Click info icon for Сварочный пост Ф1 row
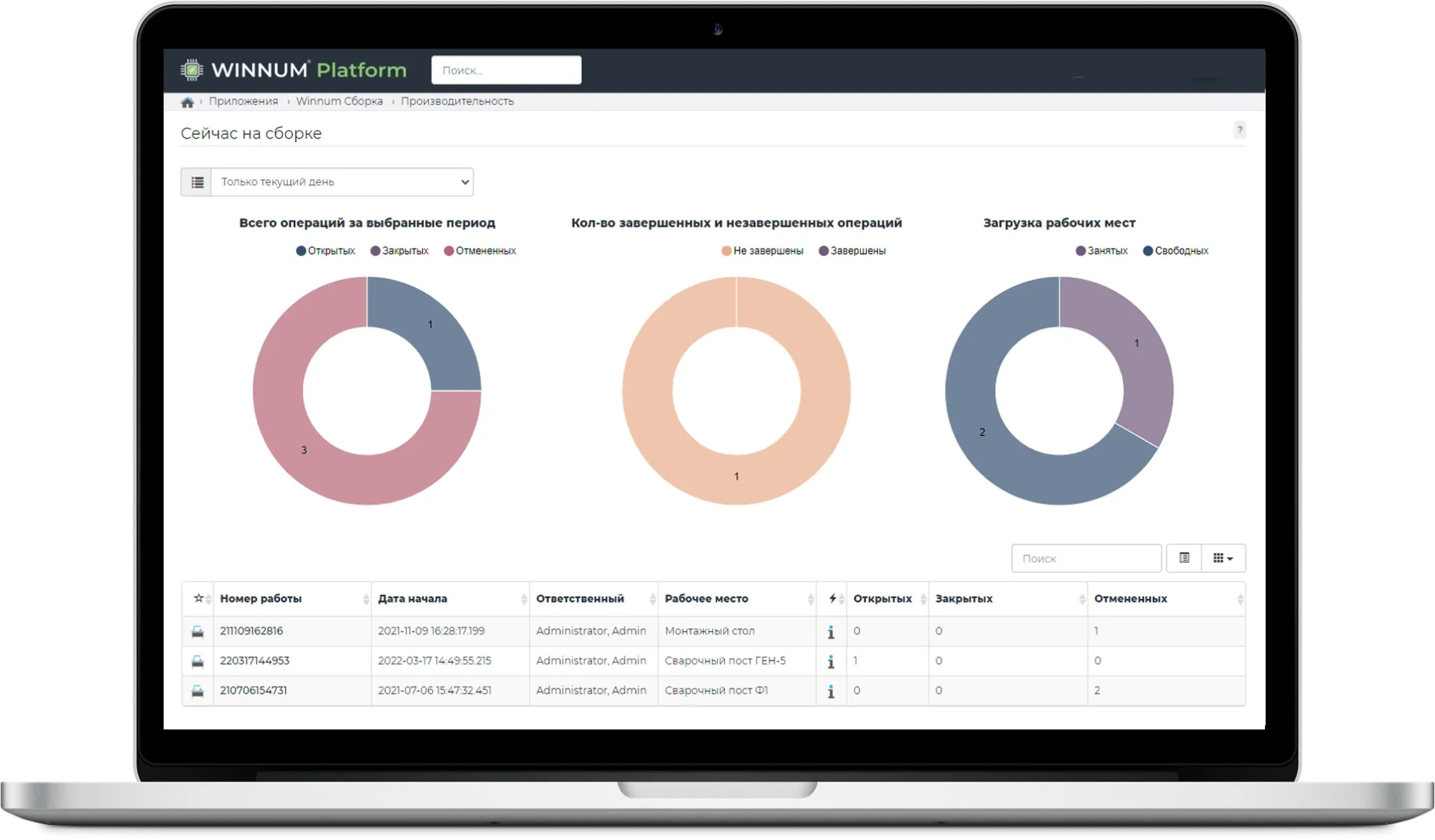1435x840 pixels. [x=831, y=692]
